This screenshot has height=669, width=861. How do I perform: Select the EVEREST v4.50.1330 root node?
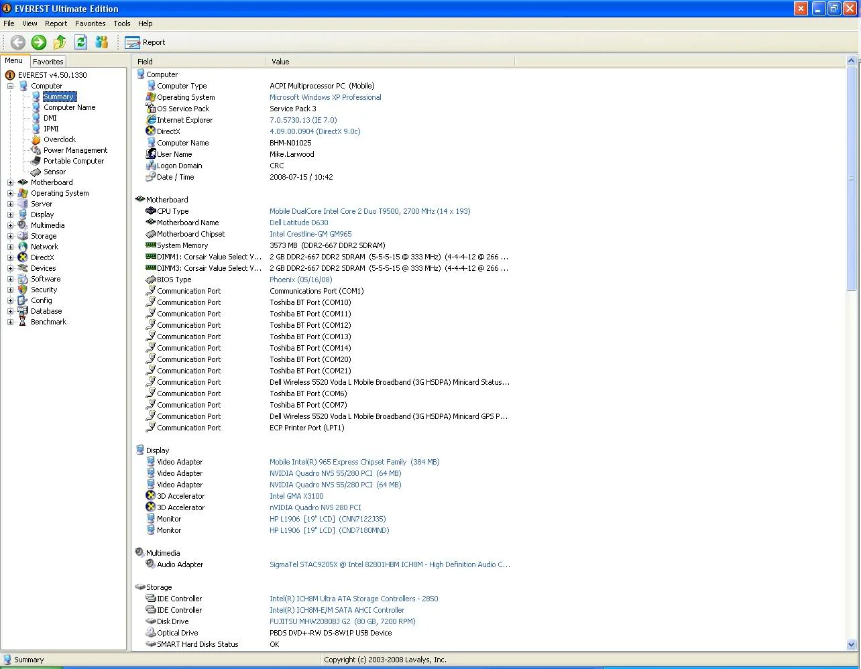pyautogui.click(x=52, y=75)
